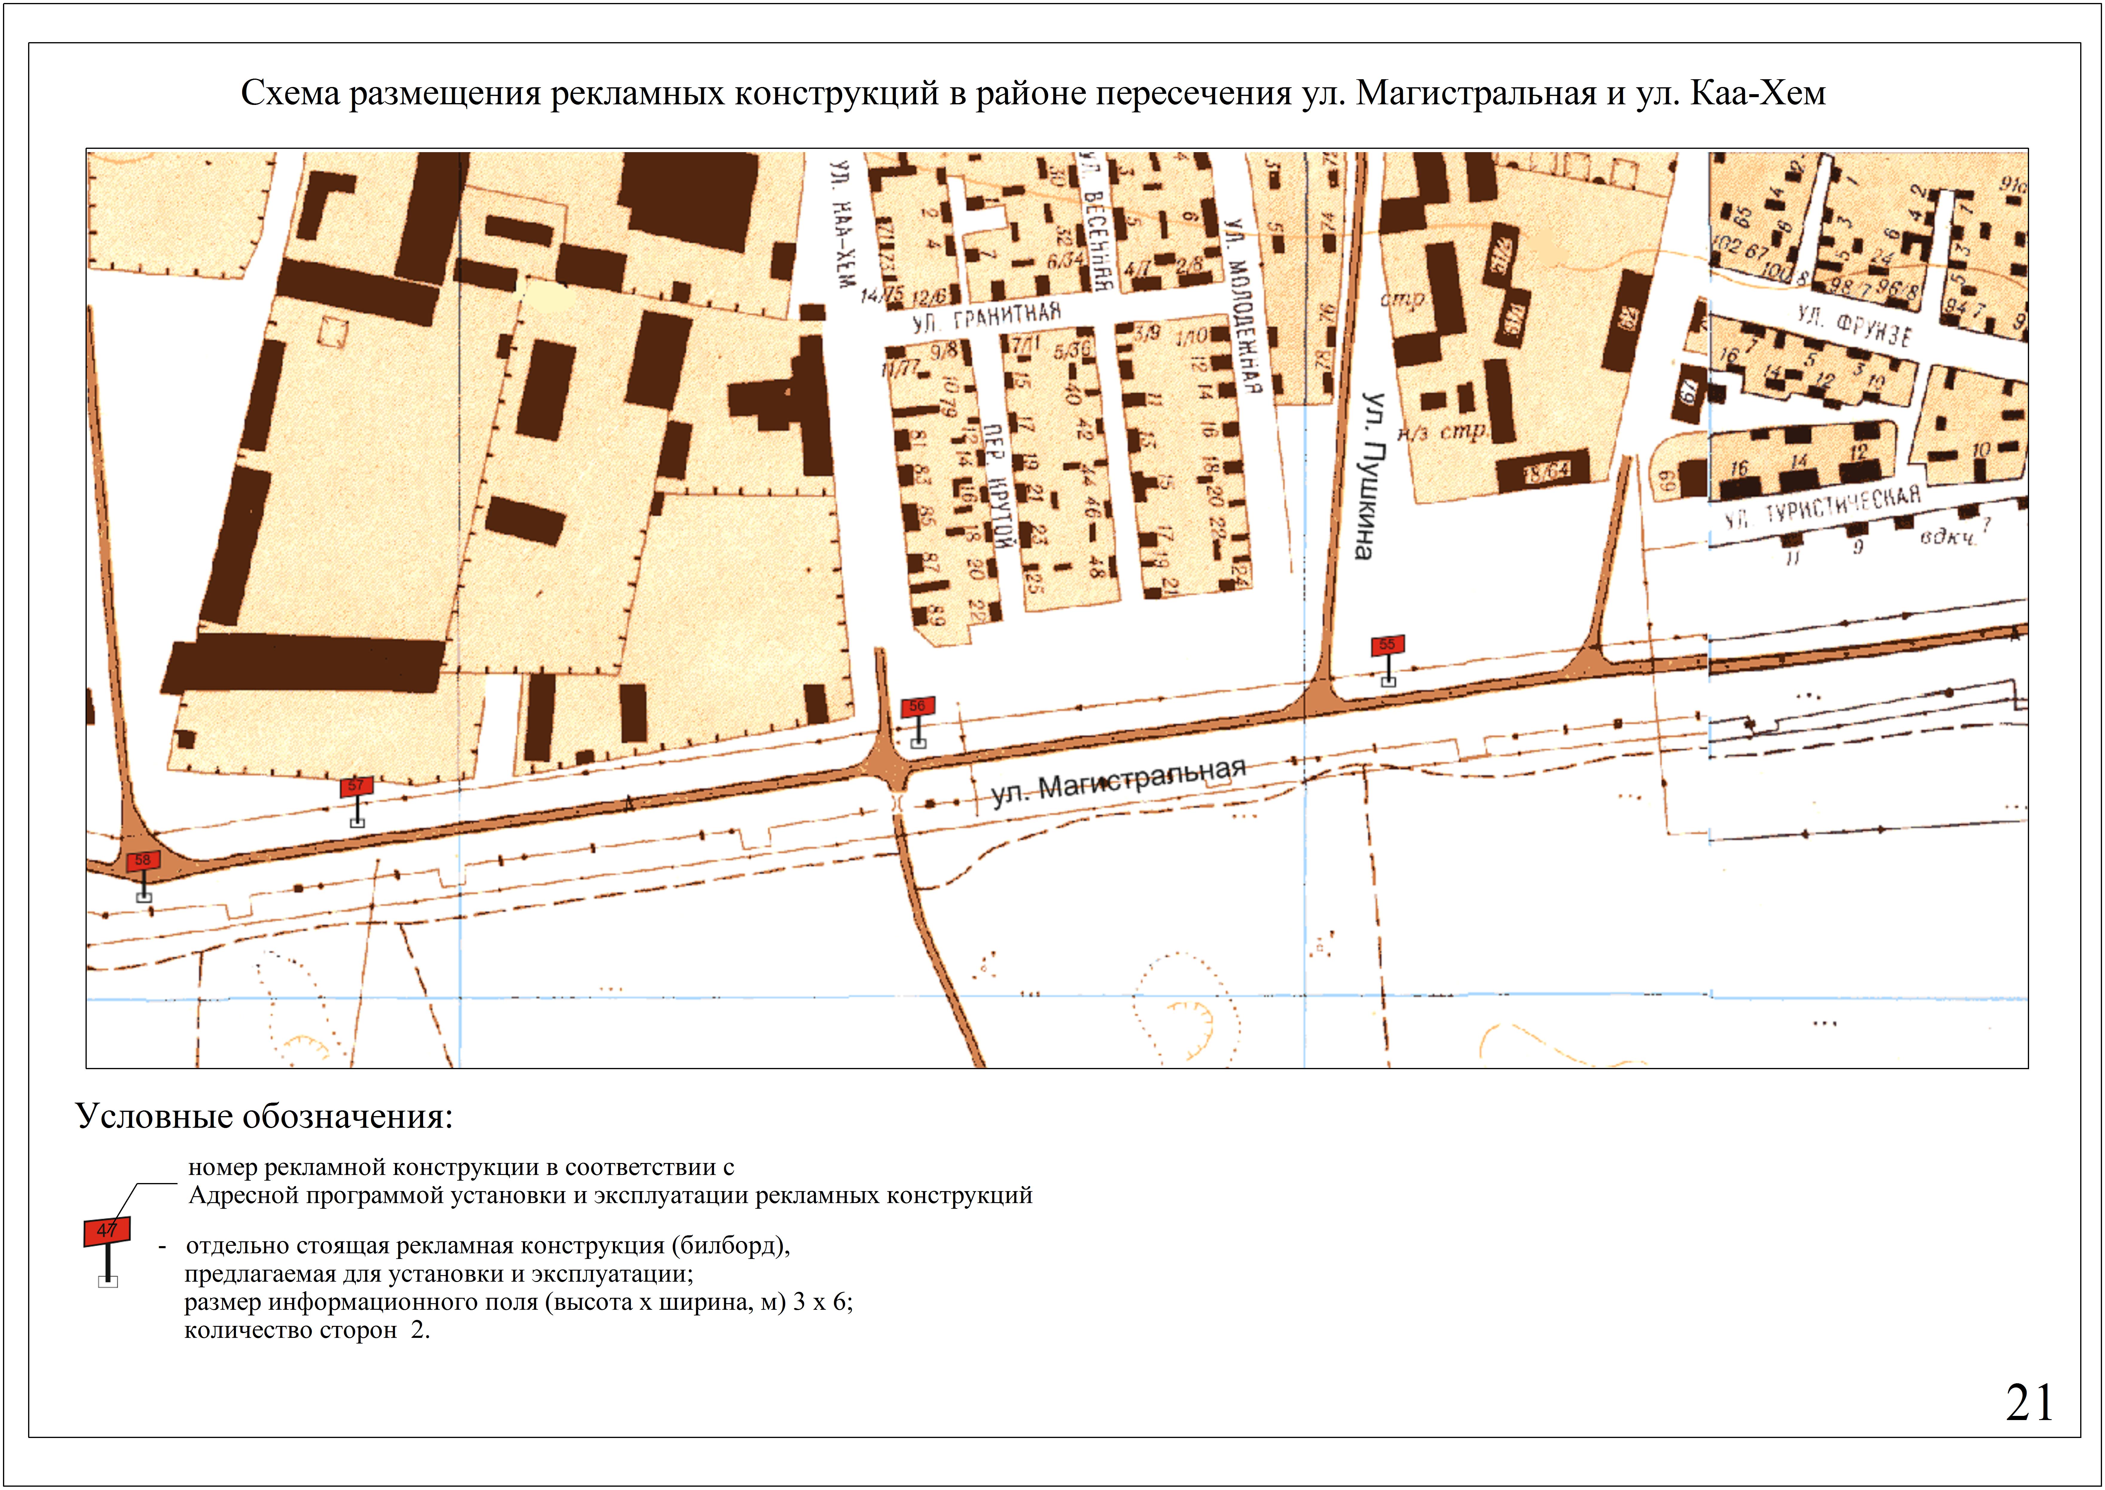
Task: Click the page number 21
Action: 2029,1403
